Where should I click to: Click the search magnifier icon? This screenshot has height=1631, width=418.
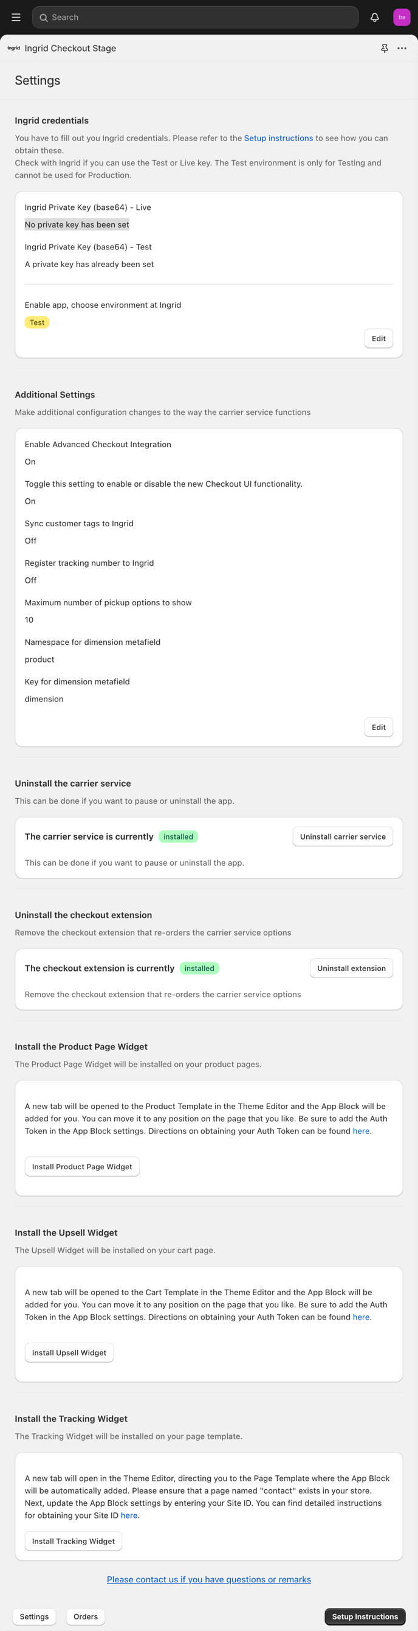(44, 18)
